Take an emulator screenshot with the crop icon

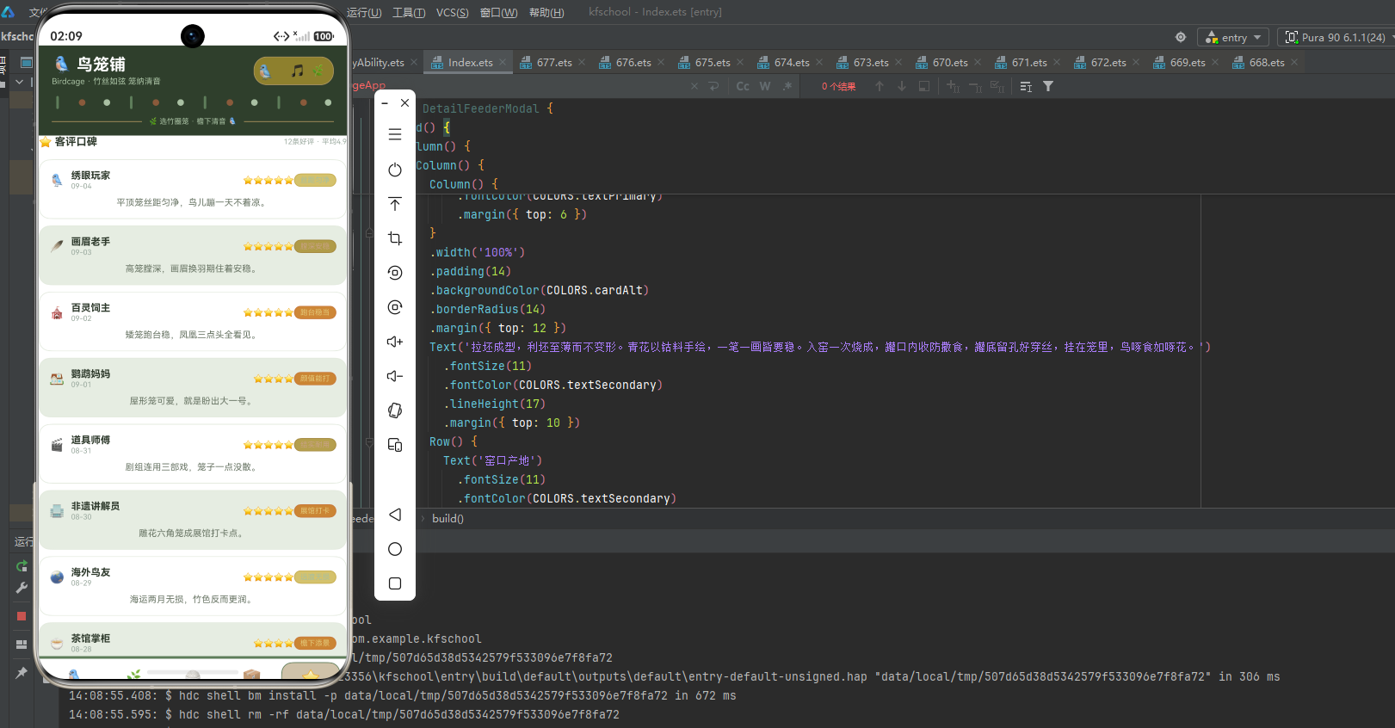[x=395, y=238]
